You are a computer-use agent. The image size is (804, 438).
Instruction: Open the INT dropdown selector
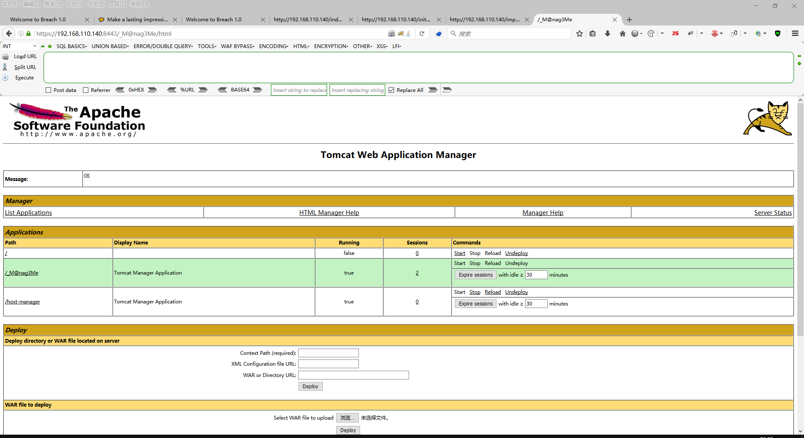[x=19, y=46]
